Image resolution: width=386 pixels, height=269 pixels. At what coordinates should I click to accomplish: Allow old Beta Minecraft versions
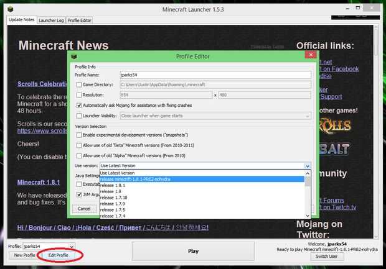click(x=79, y=145)
